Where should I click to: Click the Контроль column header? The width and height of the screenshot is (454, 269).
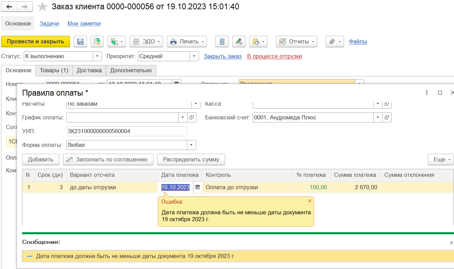pyautogui.click(x=248, y=175)
